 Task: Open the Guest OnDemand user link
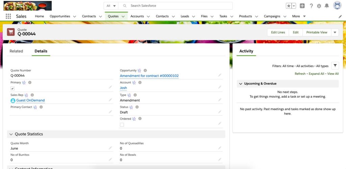(x=30, y=100)
